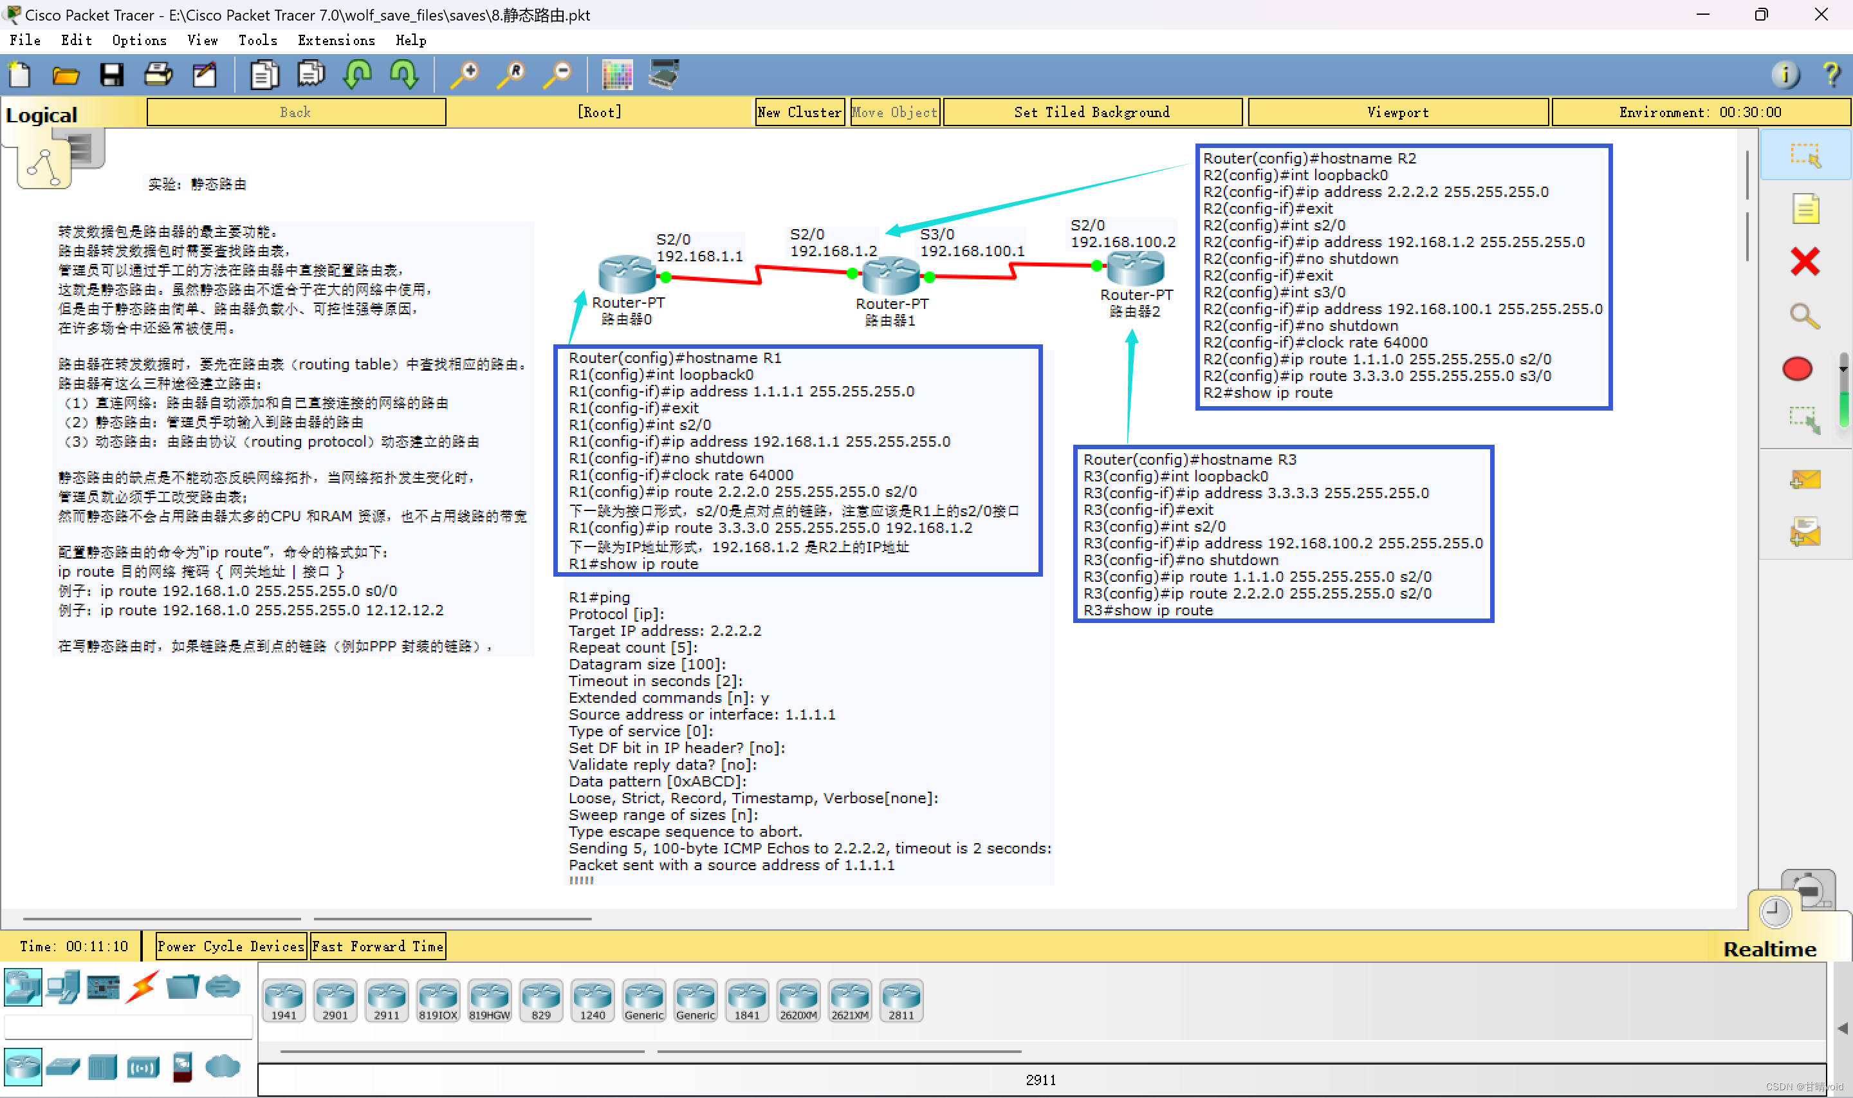The height and width of the screenshot is (1098, 1853).
Task: Select Security subcategory icon
Action: [182, 1067]
